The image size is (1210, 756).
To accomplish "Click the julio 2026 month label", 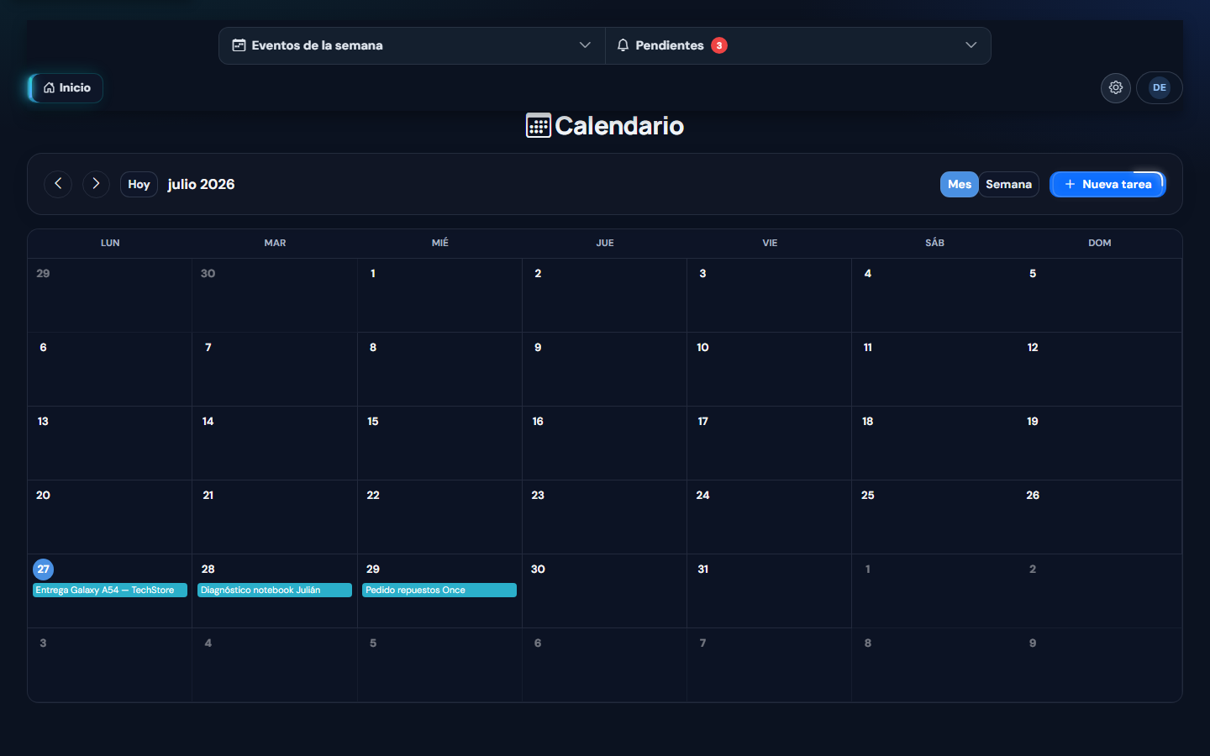I will (201, 184).
